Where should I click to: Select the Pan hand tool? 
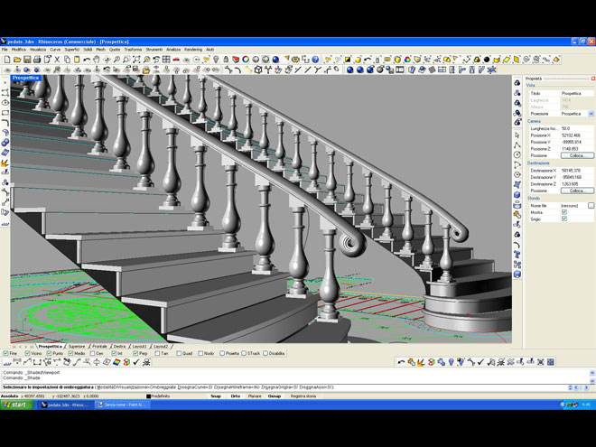(x=97, y=60)
